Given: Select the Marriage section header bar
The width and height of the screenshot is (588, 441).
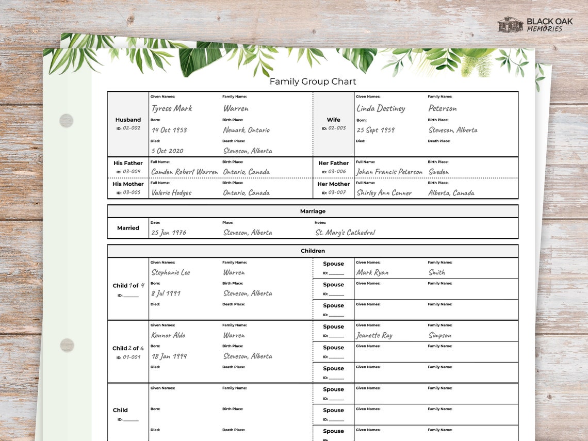Looking at the screenshot, I should 313,211.
